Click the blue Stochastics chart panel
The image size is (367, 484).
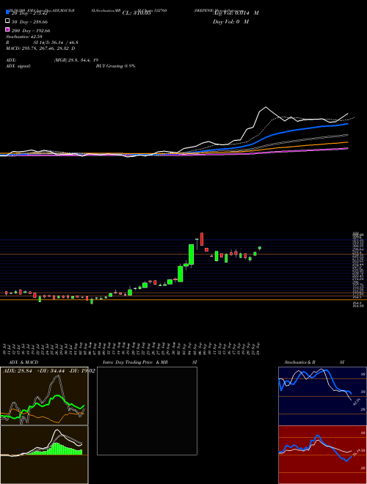point(322,396)
